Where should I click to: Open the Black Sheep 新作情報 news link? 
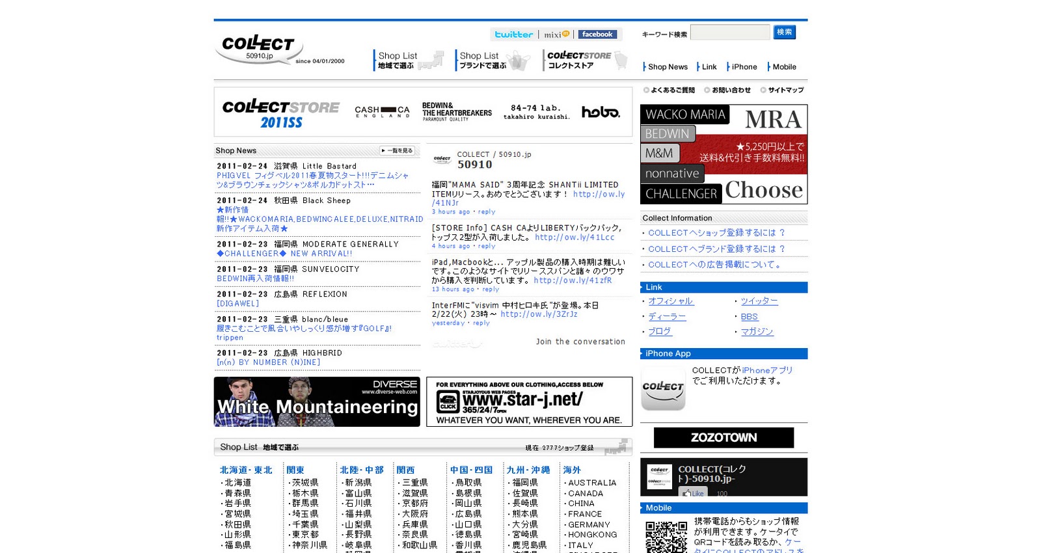coord(319,219)
